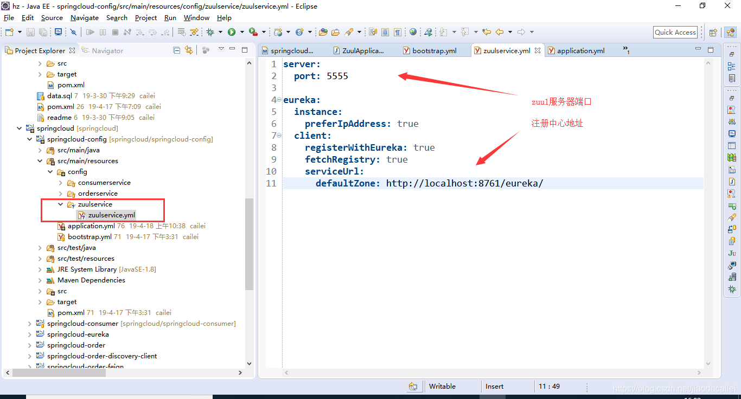Click the Drop to Frame icon

tap(181, 32)
